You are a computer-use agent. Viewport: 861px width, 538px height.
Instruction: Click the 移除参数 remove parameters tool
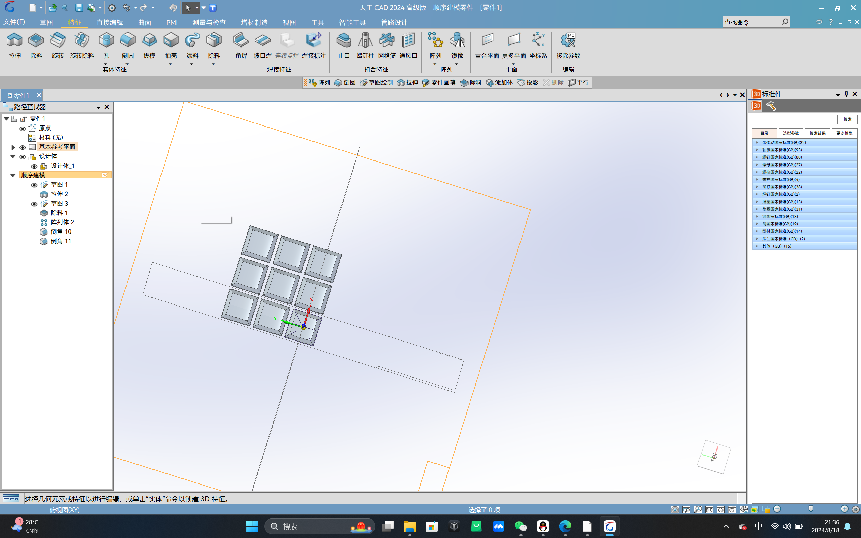(568, 45)
